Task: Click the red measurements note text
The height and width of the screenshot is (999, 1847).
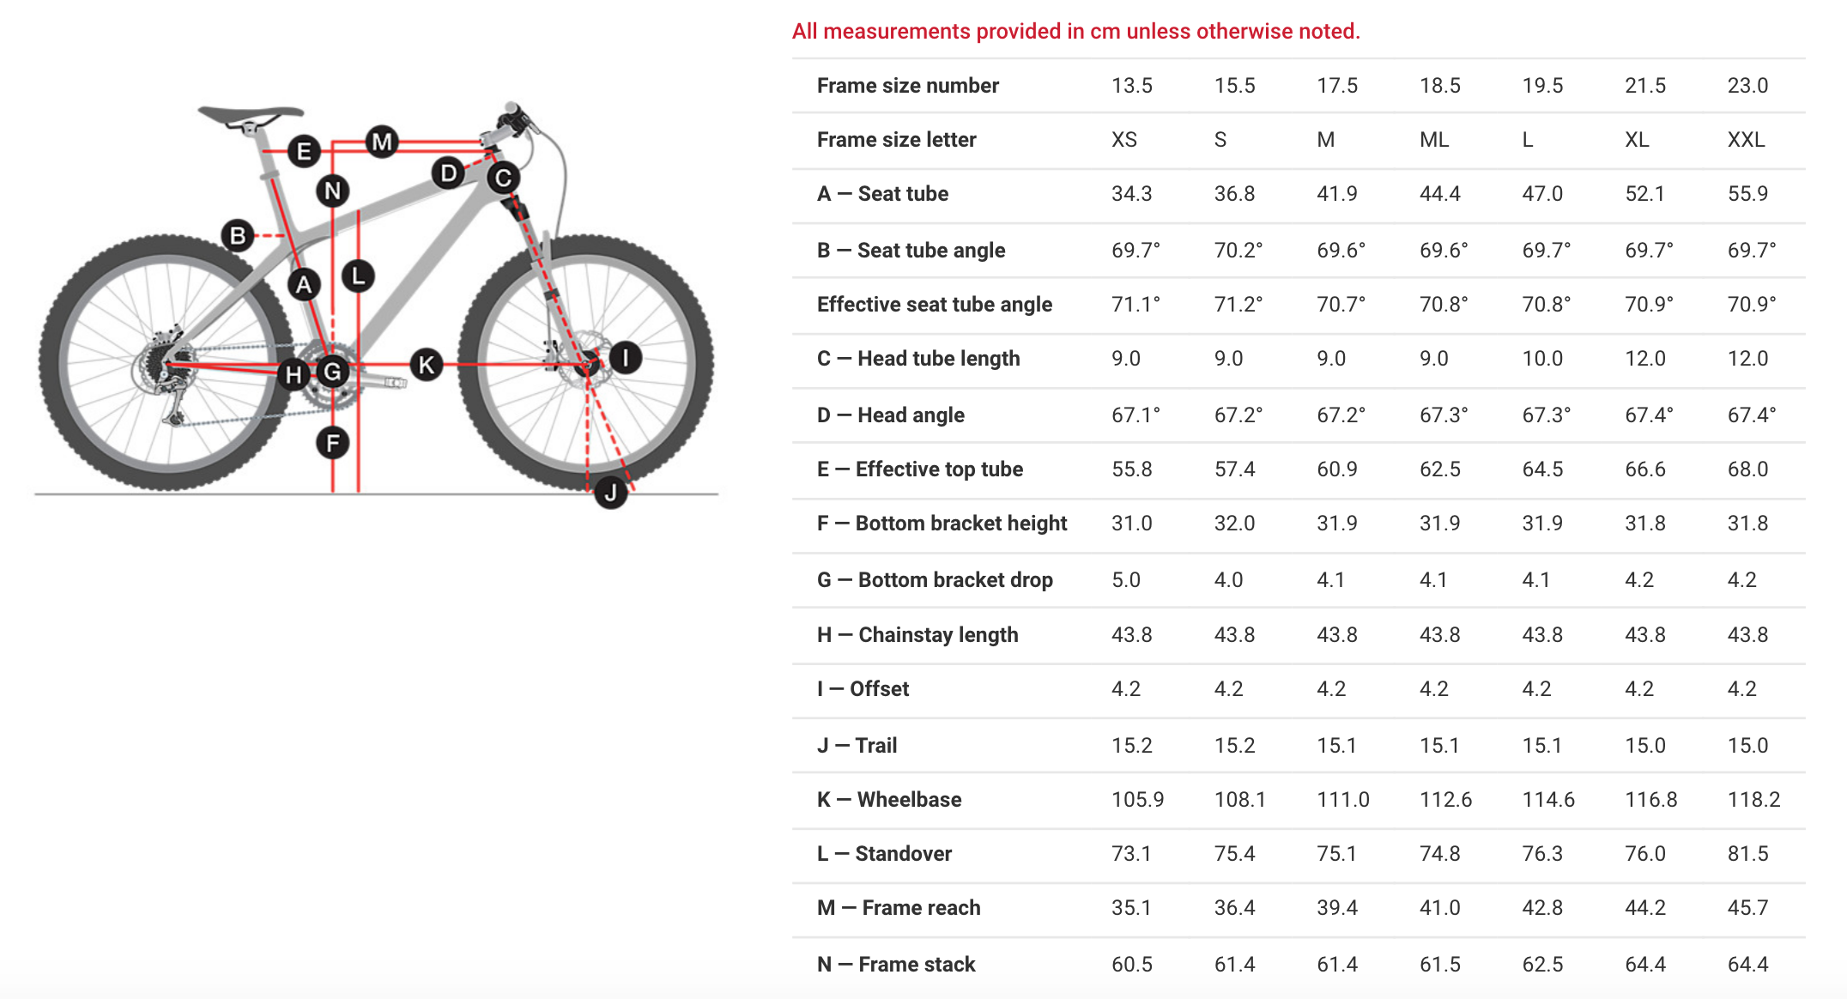Action: pyautogui.click(x=1075, y=32)
